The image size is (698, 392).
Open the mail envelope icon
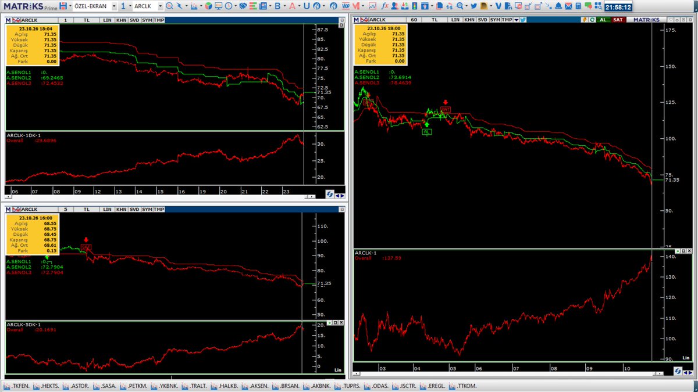point(568,6)
